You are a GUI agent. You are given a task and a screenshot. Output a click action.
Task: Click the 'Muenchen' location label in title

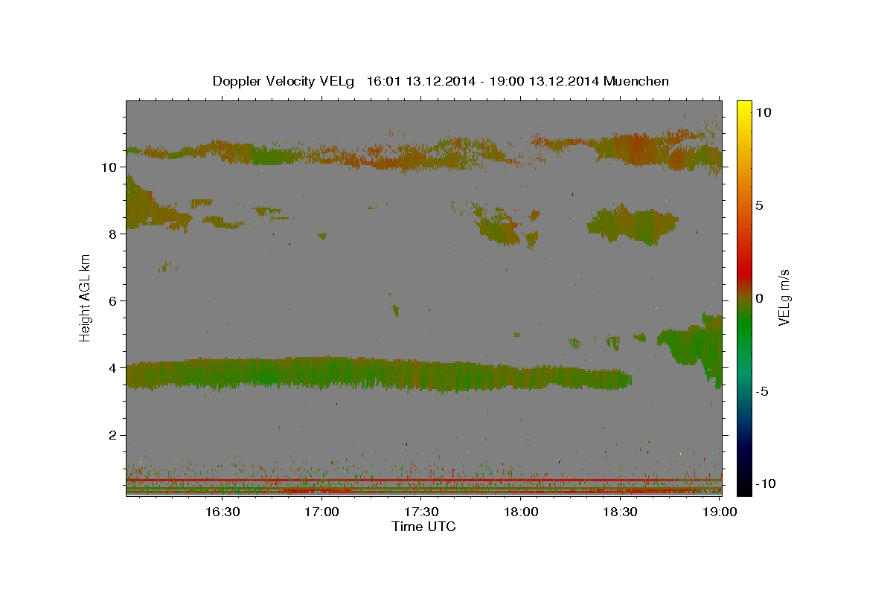(x=637, y=81)
